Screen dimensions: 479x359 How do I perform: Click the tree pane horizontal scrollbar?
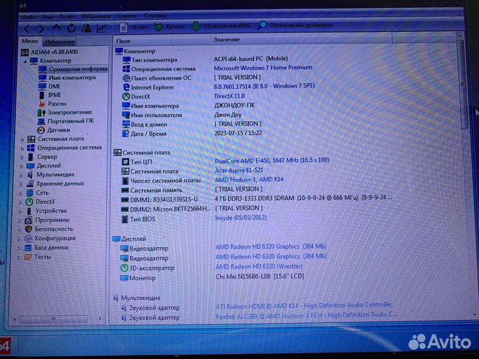point(54,319)
